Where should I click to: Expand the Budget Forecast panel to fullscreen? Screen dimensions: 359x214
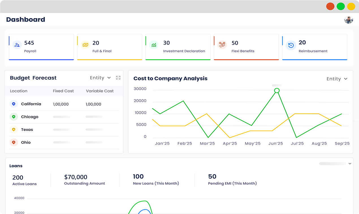coord(118,78)
